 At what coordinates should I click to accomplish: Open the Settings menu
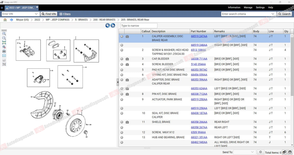260,8
